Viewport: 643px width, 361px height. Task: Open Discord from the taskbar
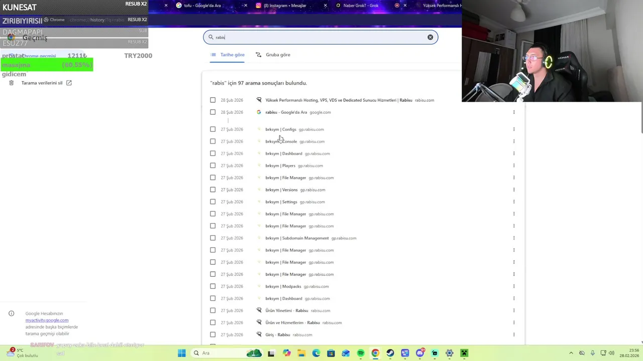point(420,353)
